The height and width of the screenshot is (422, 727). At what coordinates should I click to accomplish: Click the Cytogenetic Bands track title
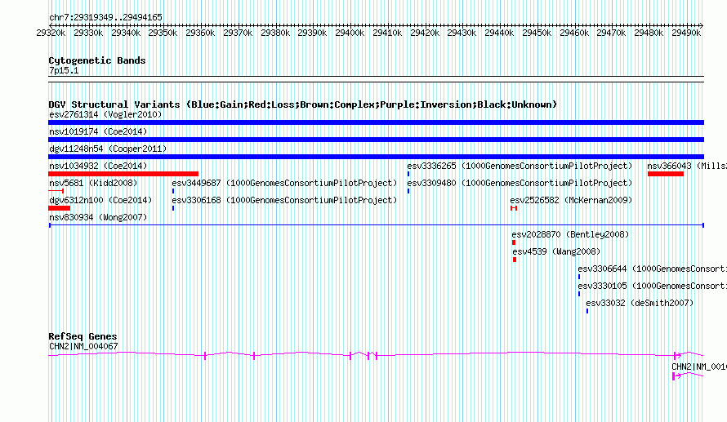pos(97,60)
